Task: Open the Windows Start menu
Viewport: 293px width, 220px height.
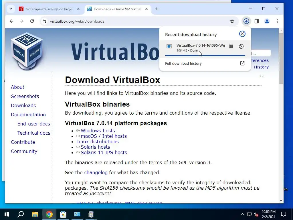Action: point(7,214)
